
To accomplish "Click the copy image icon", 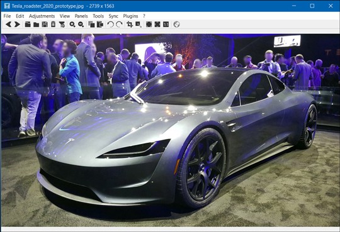I will point(91,25).
